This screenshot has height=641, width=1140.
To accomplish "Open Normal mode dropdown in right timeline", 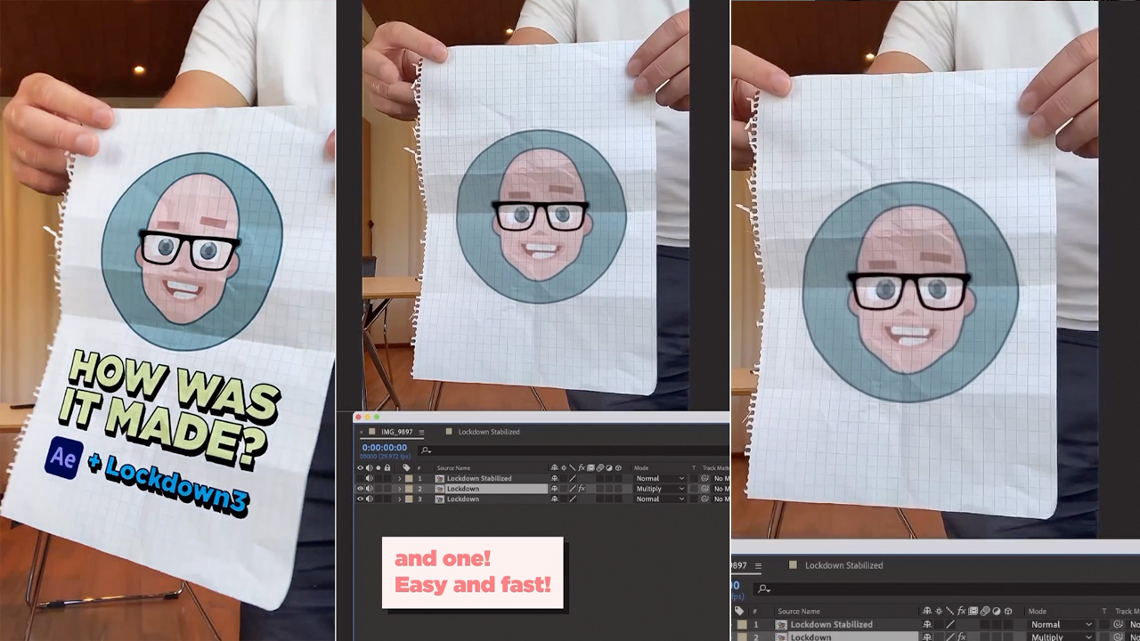I will click(1061, 624).
